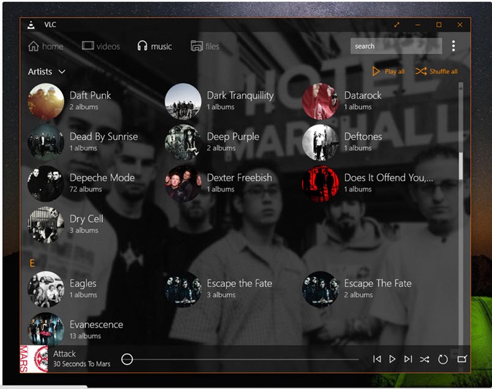Select Deftones artist name
This screenshot has width=492, height=389.
(x=363, y=137)
